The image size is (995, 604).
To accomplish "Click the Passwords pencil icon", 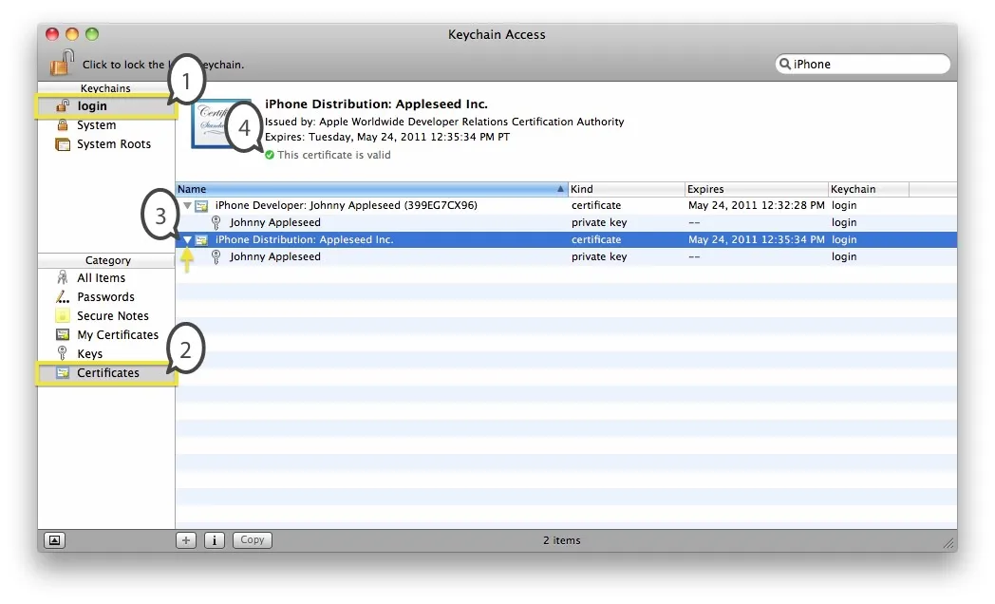I will 63,296.
